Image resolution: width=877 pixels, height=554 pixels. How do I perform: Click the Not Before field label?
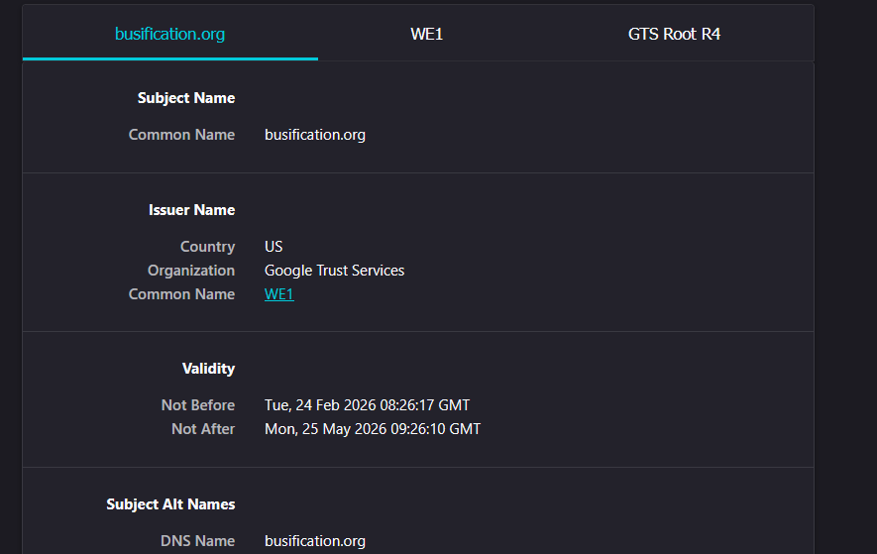tap(198, 405)
